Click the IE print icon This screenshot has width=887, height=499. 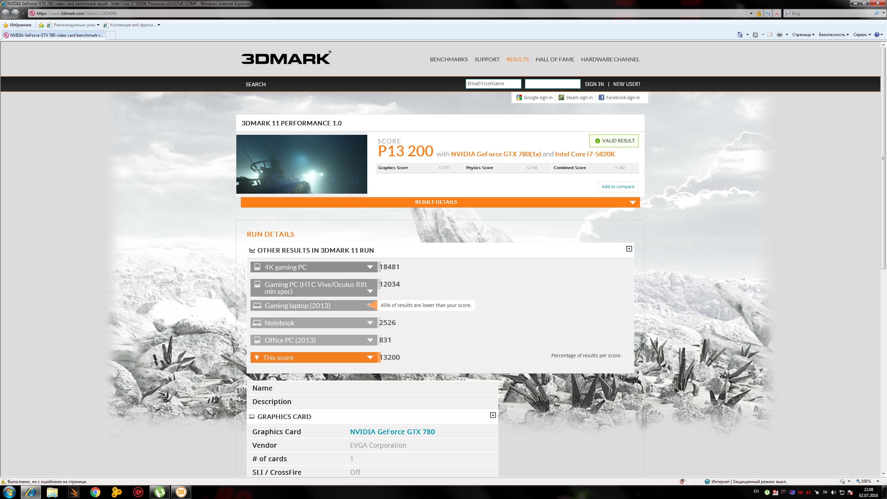780,35
